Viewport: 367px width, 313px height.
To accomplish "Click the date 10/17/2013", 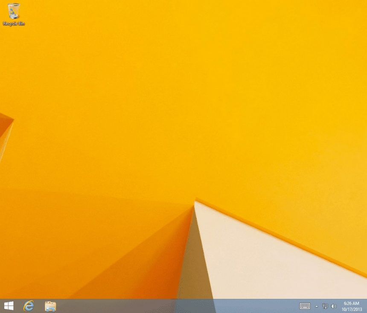I will click(x=351, y=308).
